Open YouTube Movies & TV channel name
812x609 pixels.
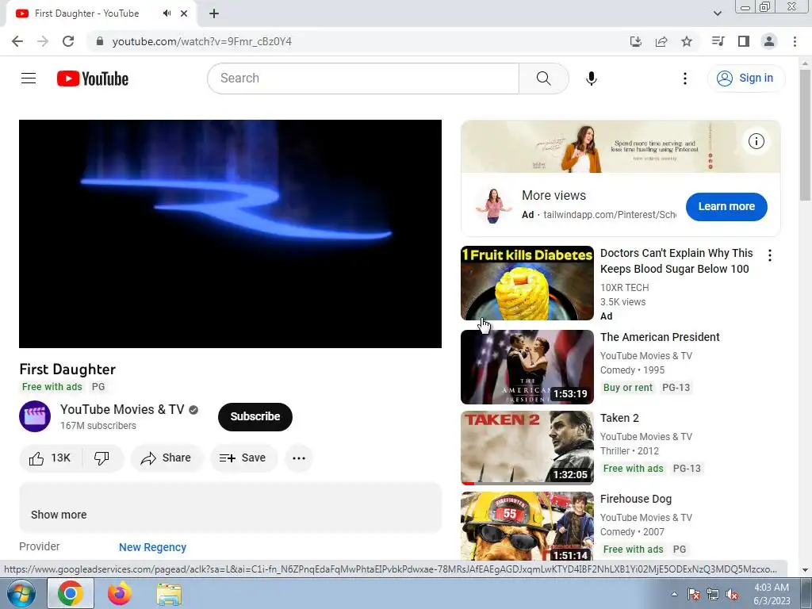[x=122, y=409]
